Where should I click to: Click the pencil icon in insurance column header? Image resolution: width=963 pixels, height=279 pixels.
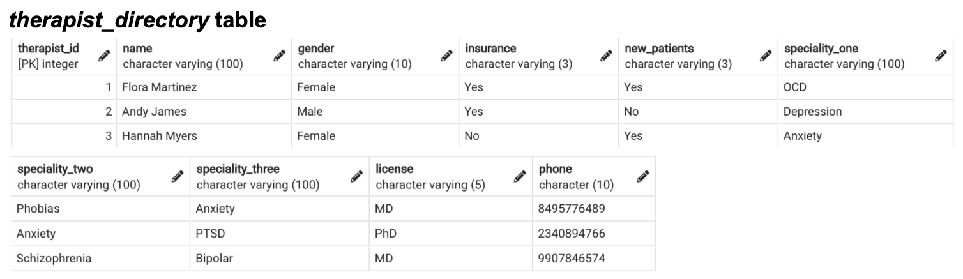(606, 57)
